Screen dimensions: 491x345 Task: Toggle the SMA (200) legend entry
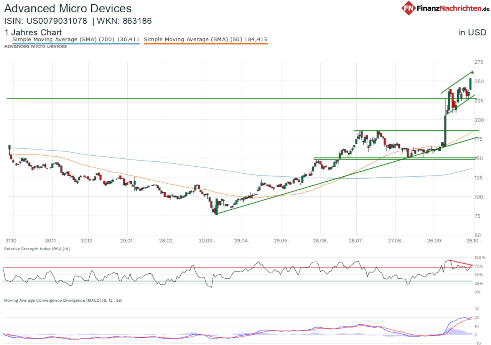[x=76, y=39]
